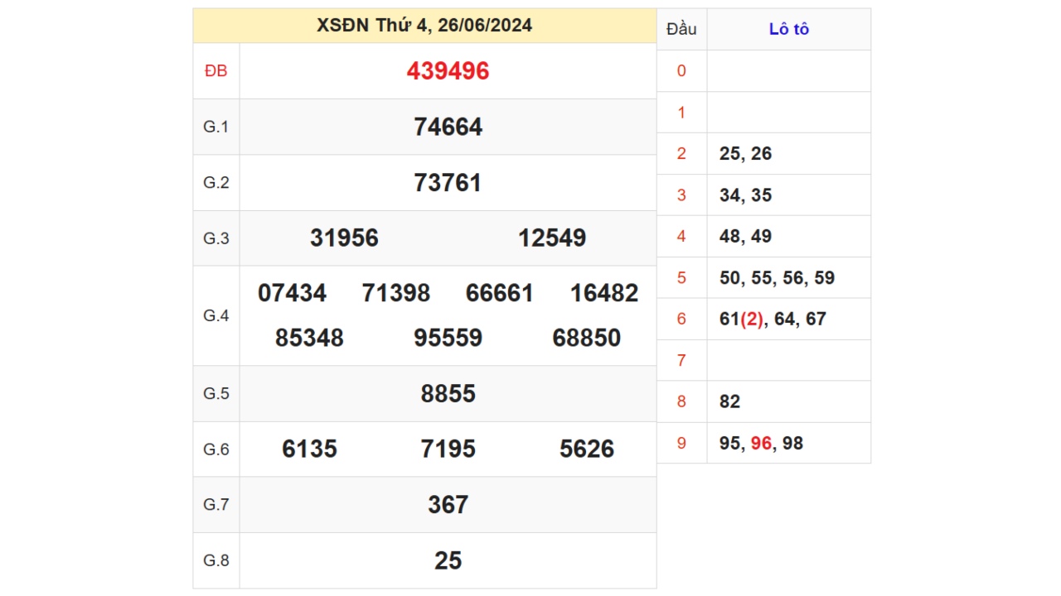Click the XSĐN Thứ 4, 26/06/2024 header
This screenshot has width=1061, height=596.
point(424,26)
